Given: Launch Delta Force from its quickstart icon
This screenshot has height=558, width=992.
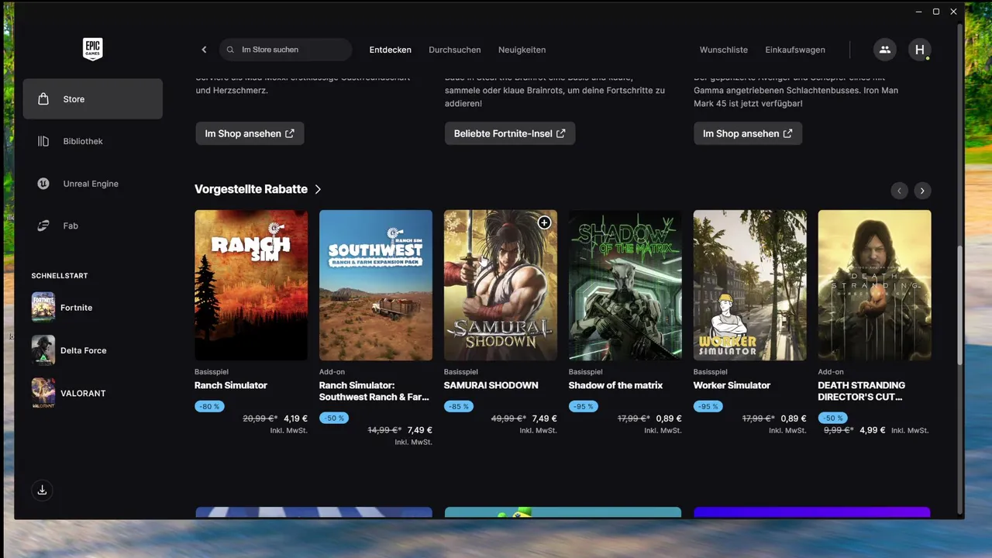Looking at the screenshot, I should [43, 350].
